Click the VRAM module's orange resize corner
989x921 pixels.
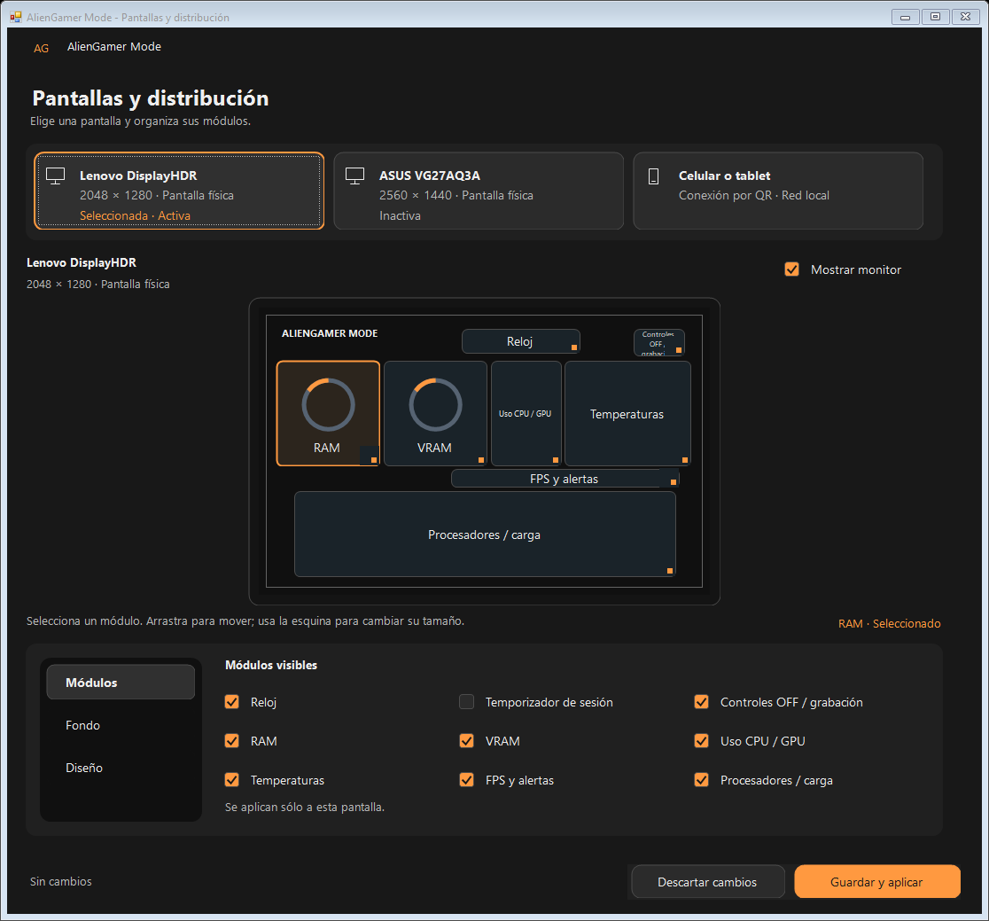[481, 461]
